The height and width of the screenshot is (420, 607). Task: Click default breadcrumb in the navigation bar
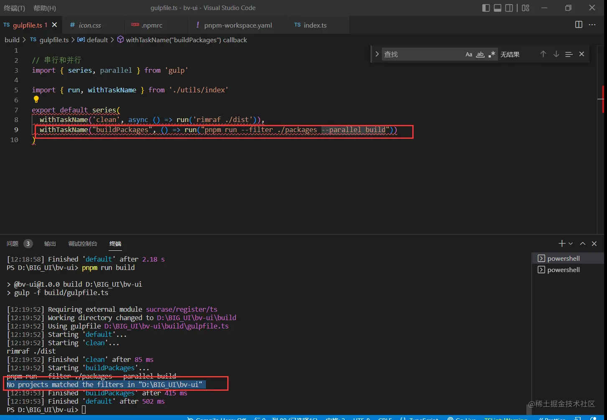pos(96,40)
